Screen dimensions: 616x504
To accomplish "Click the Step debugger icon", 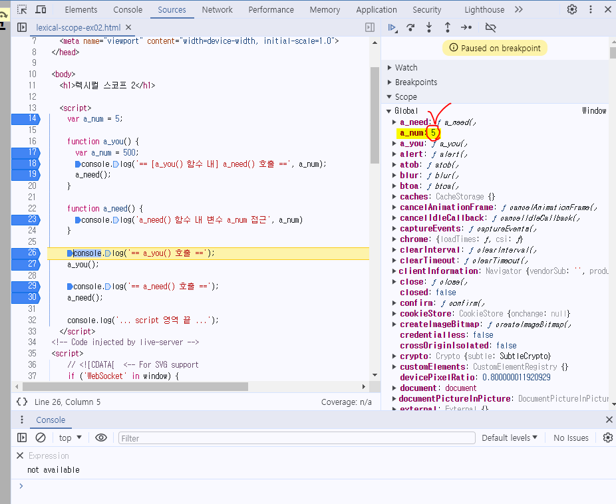I will pyautogui.click(x=466, y=27).
